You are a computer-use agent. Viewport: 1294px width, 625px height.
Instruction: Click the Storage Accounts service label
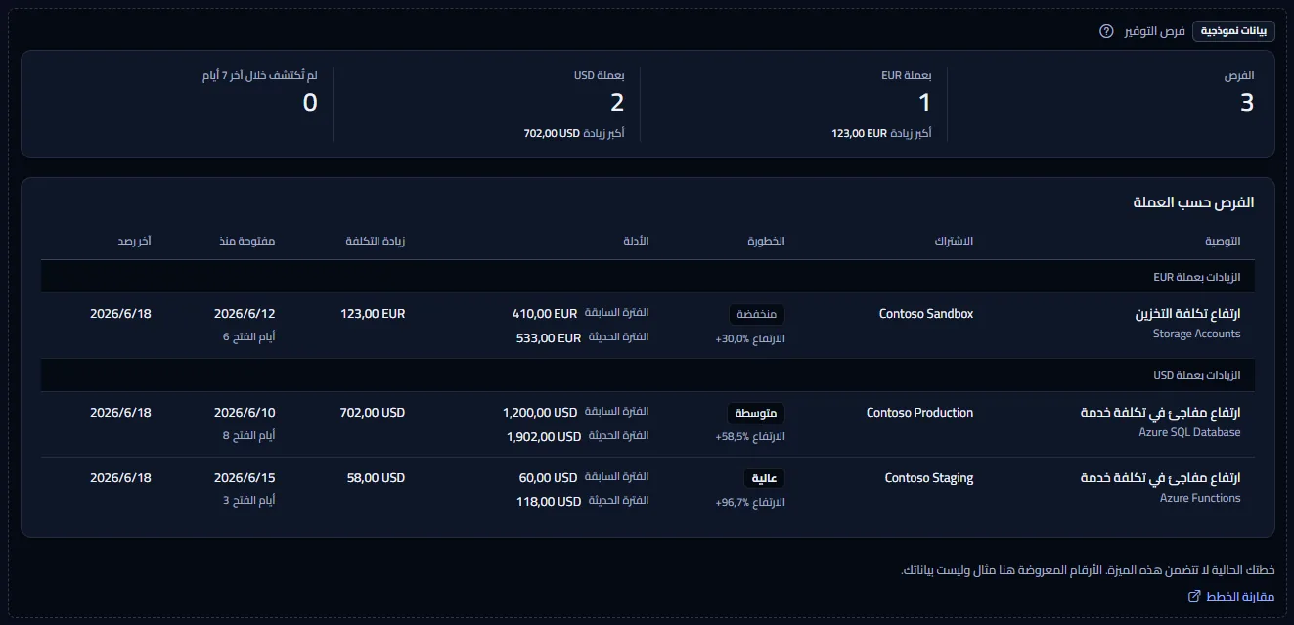[1197, 334]
